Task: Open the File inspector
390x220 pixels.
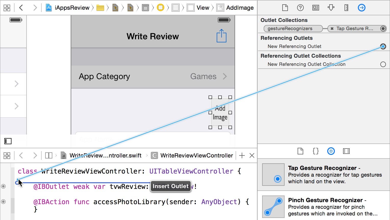Action: pos(285,8)
